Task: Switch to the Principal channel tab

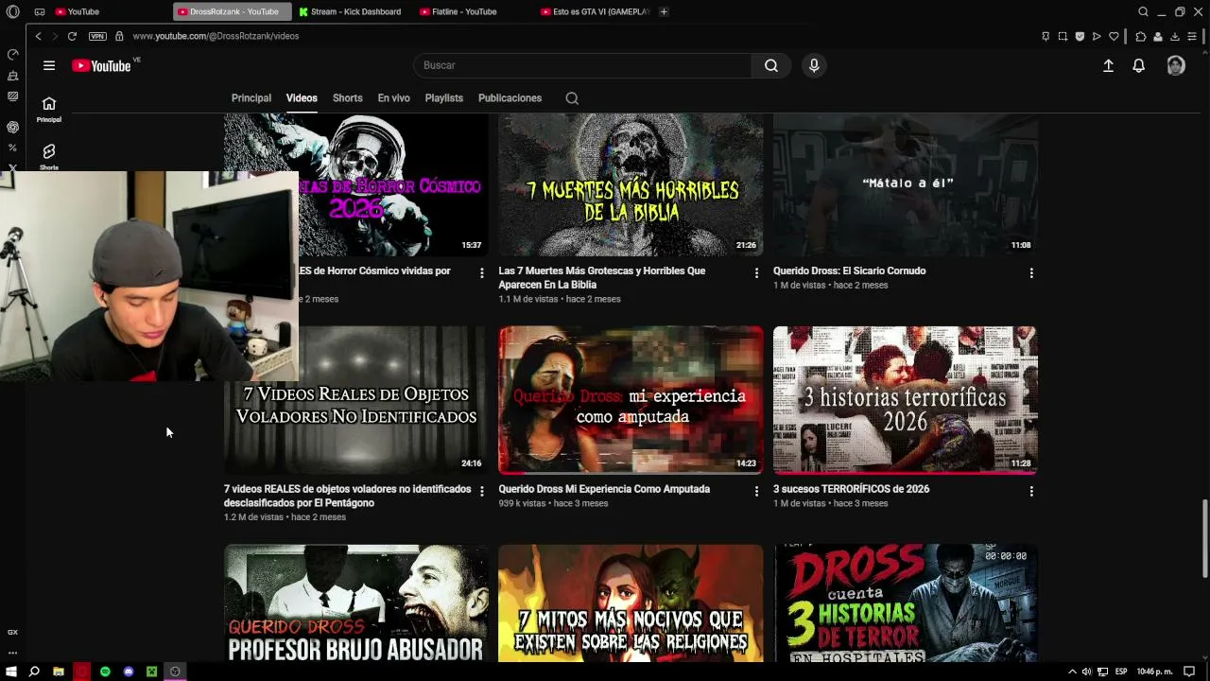Action: 251,98
